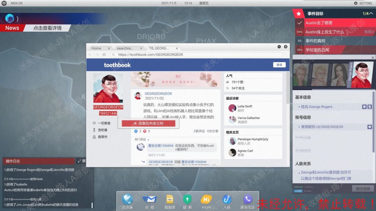Image resolution: width=376 pixels, height=211 pixels.
Task: Click the 登录 login button
Action: click(279, 65)
